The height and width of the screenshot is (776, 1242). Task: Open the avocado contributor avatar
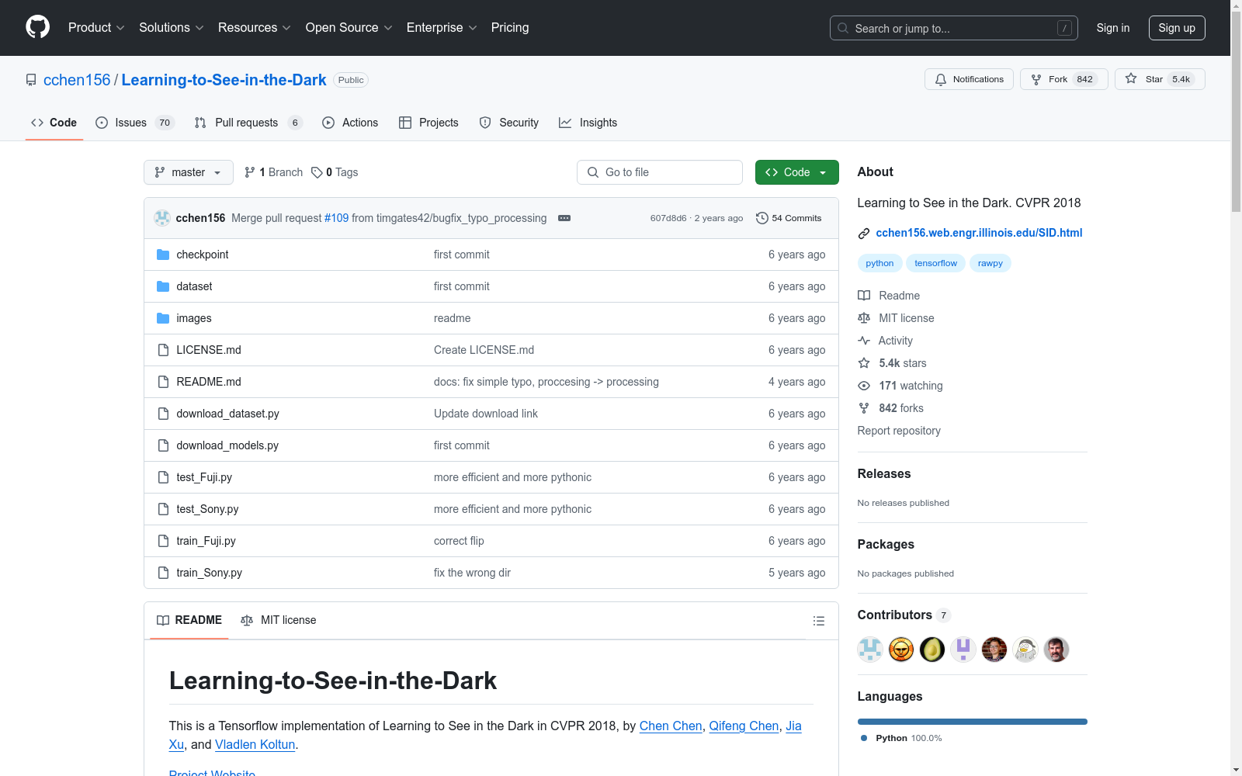click(x=932, y=650)
